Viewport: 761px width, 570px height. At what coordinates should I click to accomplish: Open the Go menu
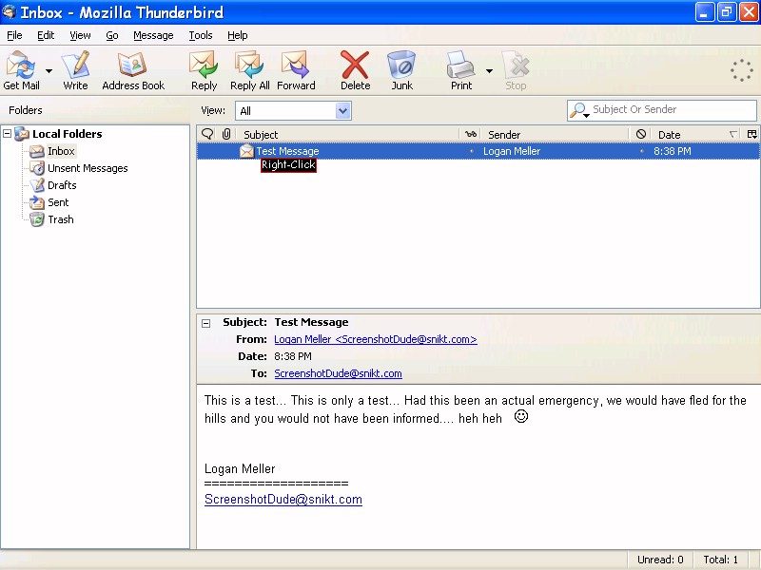[x=112, y=35]
